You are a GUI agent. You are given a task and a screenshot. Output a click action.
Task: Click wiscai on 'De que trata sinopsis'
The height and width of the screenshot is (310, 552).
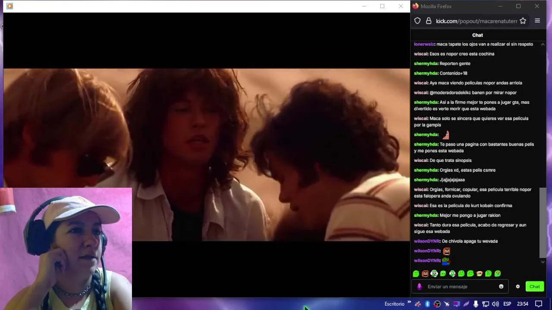tap(420, 160)
